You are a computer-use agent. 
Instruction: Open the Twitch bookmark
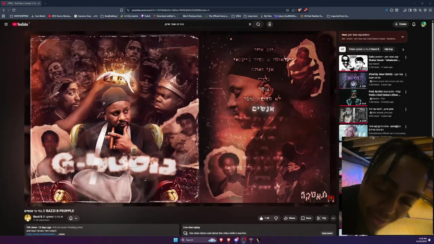145,16
